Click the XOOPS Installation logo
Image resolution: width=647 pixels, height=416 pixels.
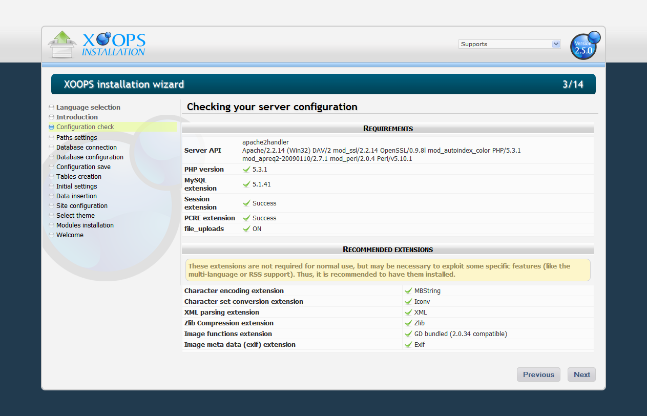click(97, 45)
